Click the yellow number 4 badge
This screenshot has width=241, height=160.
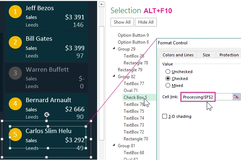pos(15,104)
